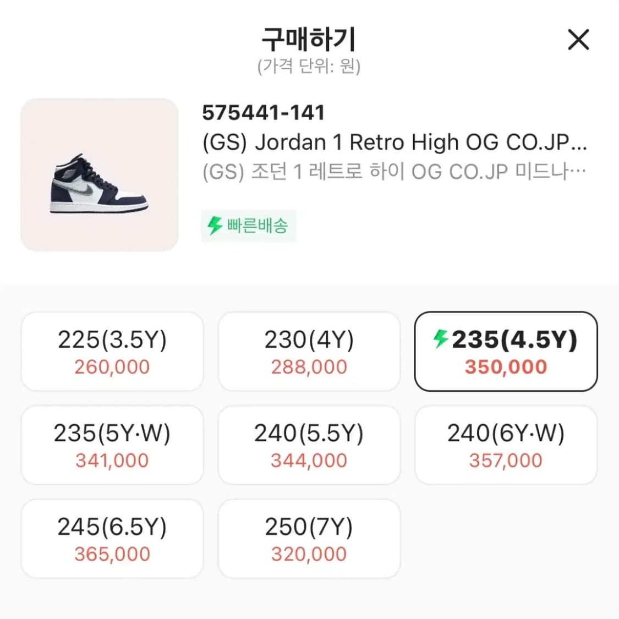Select the 235(4.5Y) fast delivery size
Screen dimensions: 619x619
[x=506, y=352]
